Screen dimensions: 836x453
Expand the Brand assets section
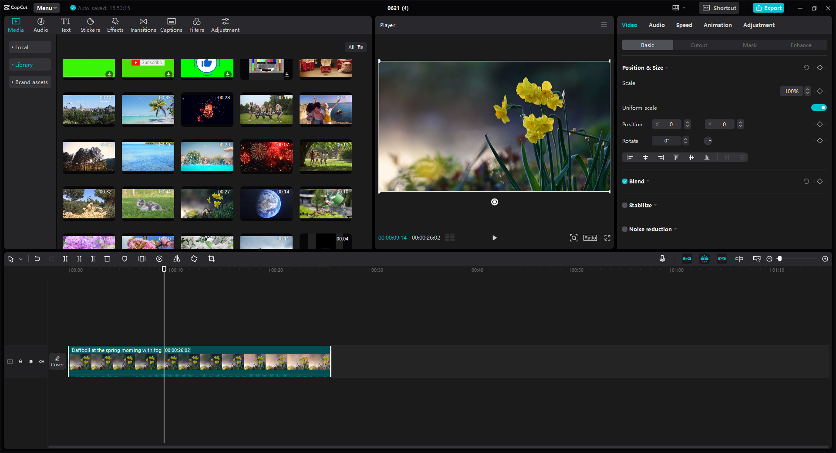coord(30,82)
